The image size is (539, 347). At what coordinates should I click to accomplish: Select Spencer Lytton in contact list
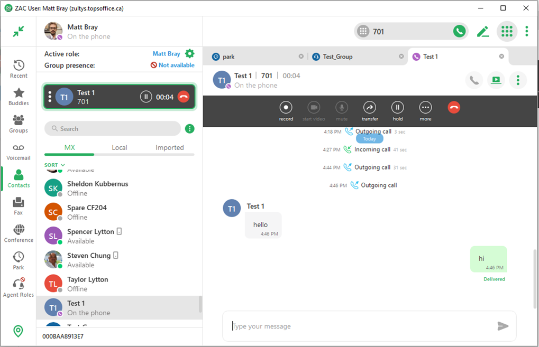point(90,236)
